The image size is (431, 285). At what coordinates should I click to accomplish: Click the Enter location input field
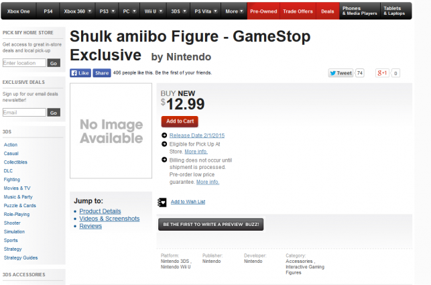coord(24,62)
